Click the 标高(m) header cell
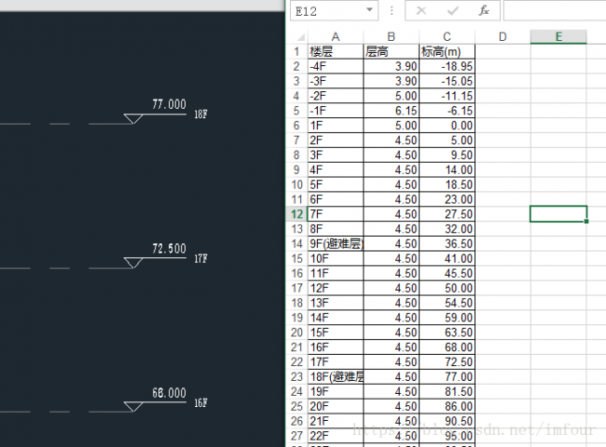This screenshot has width=606, height=447. 447,51
